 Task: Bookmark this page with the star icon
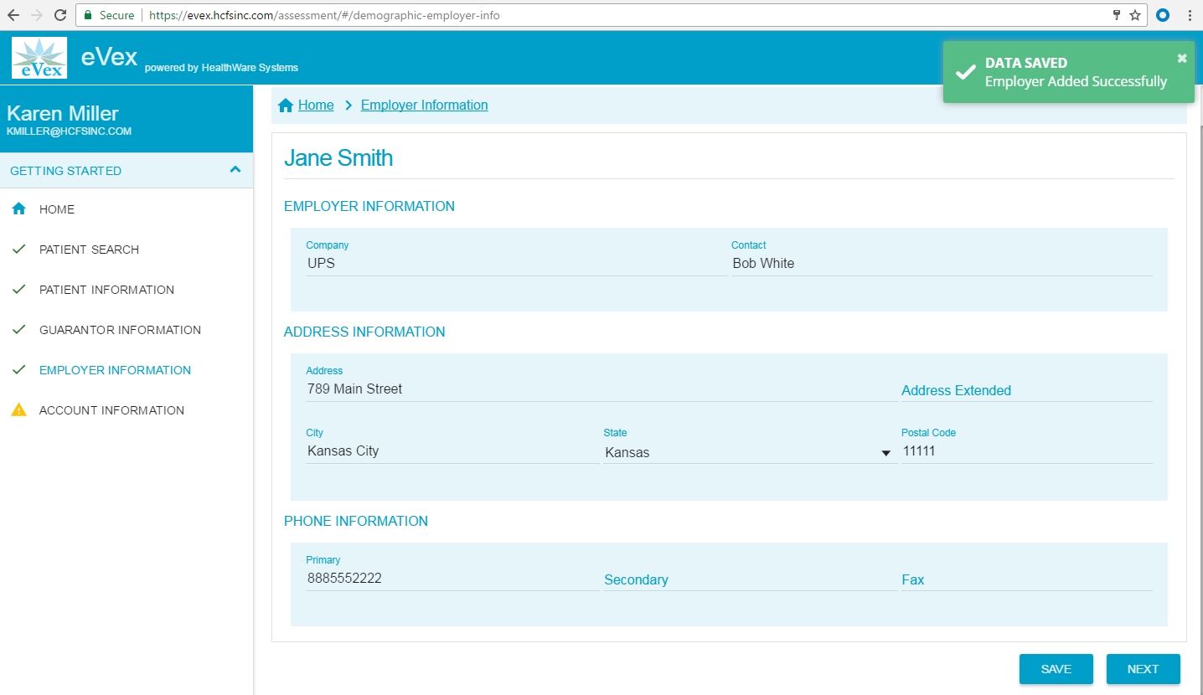tap(1135, 15)
